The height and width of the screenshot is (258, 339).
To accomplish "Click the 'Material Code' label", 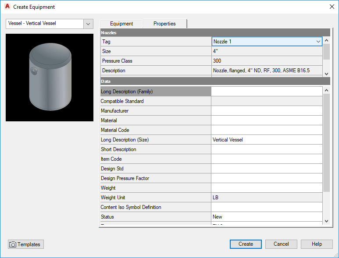I will click(115, 130).
